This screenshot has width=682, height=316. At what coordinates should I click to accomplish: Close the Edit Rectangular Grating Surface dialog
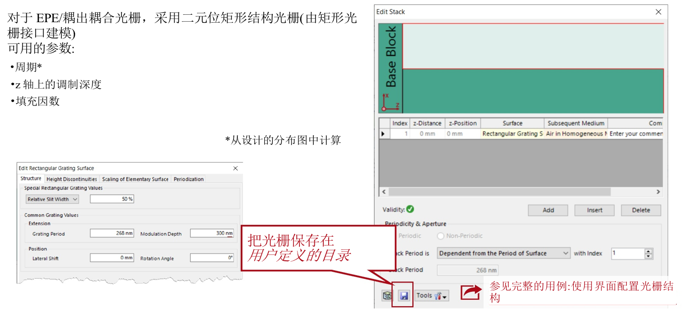[235, 168]
